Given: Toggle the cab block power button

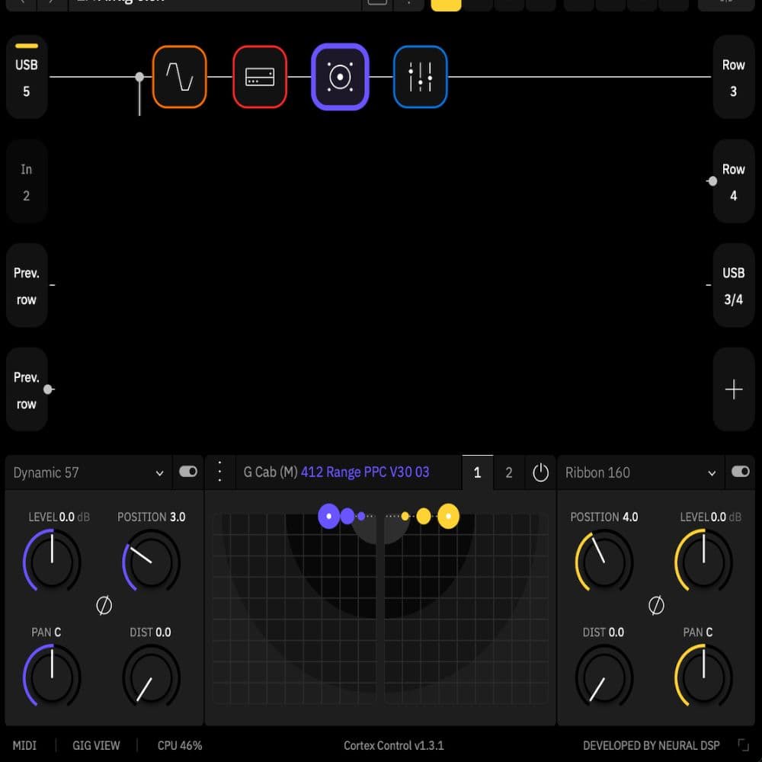Looking at the screenshot, I should 541,472.
